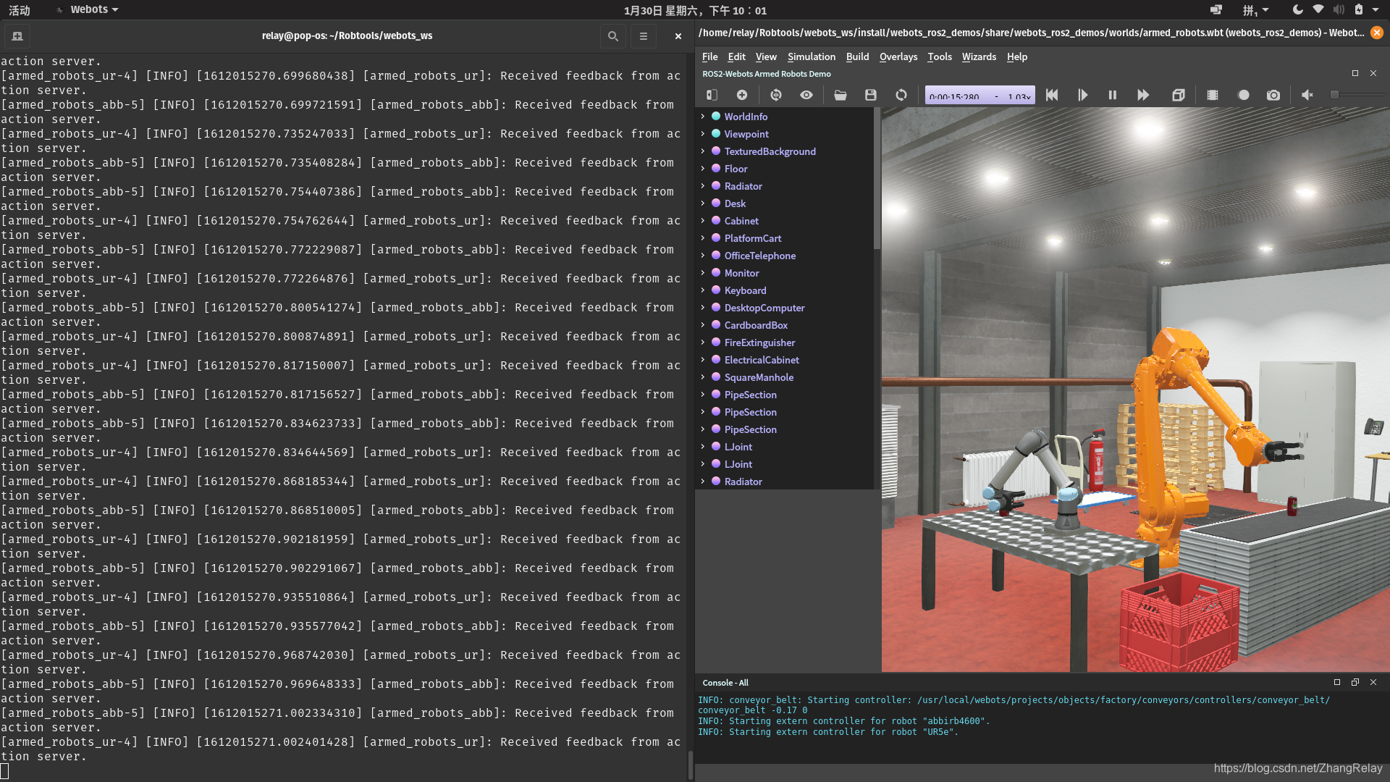
Task: Select the DesktopComputer node in tree
Action: pyautogui.click(x=764, y=308)
